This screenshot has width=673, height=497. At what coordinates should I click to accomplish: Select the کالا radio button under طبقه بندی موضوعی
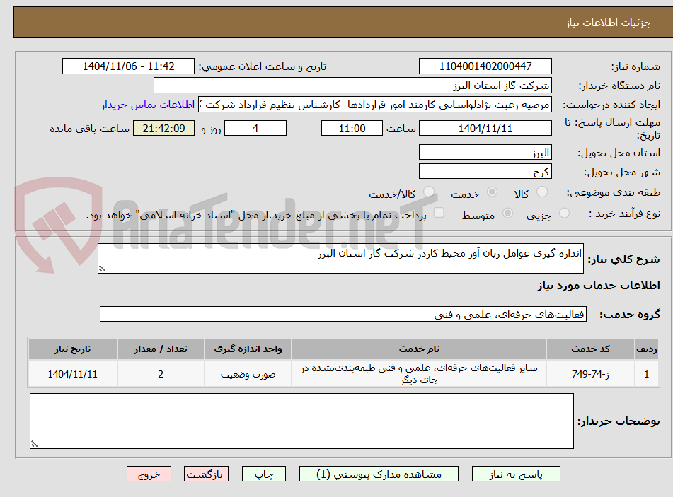pos(541,192)
